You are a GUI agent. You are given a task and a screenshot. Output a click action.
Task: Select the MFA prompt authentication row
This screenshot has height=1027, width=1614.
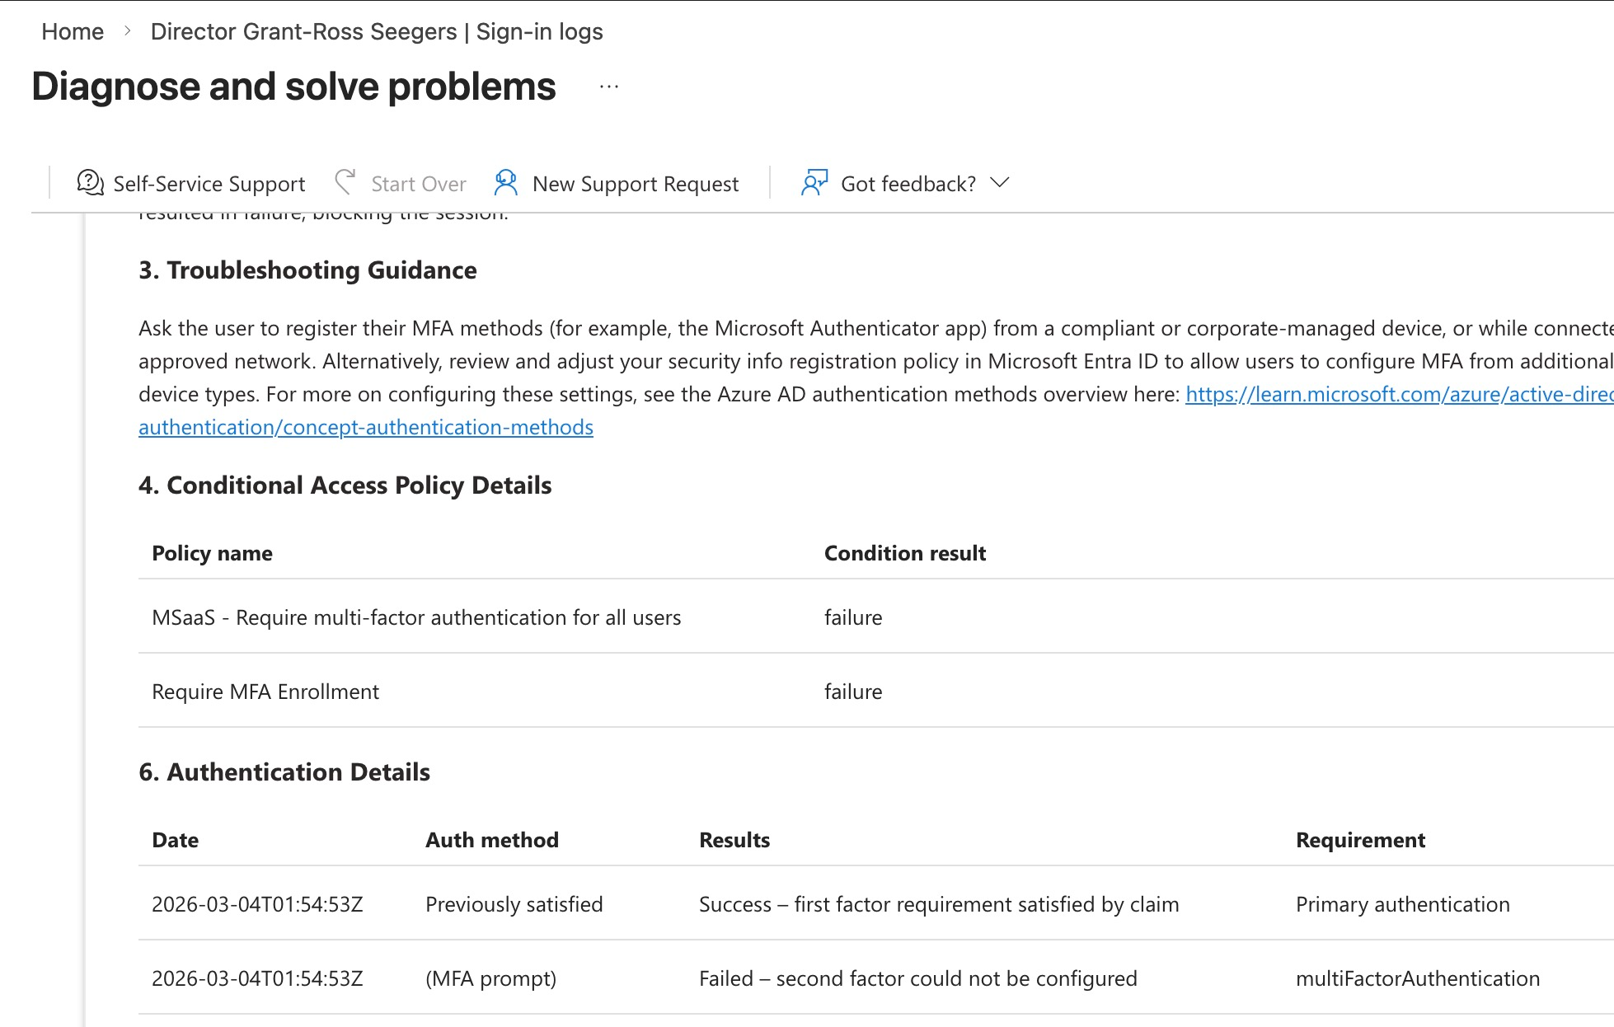pos(490,978)
